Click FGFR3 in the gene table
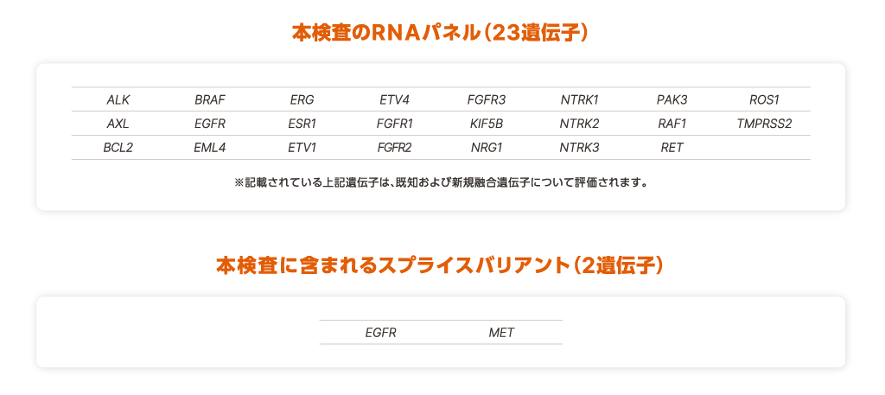885x395 pixels. tap(487, 99)
